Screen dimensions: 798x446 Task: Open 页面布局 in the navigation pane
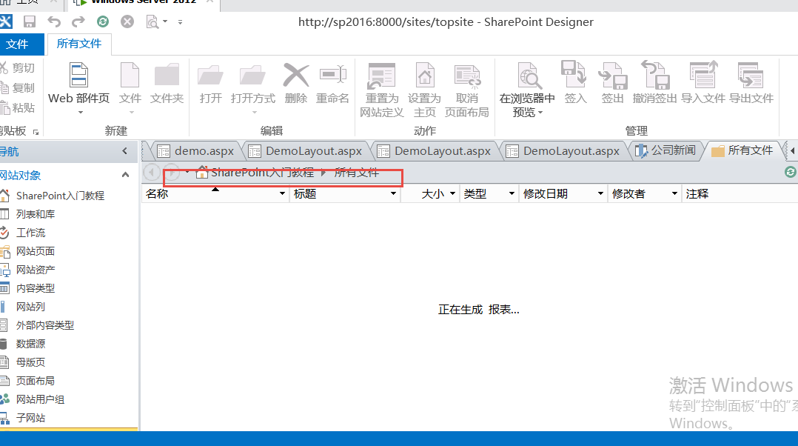[35, 381]
